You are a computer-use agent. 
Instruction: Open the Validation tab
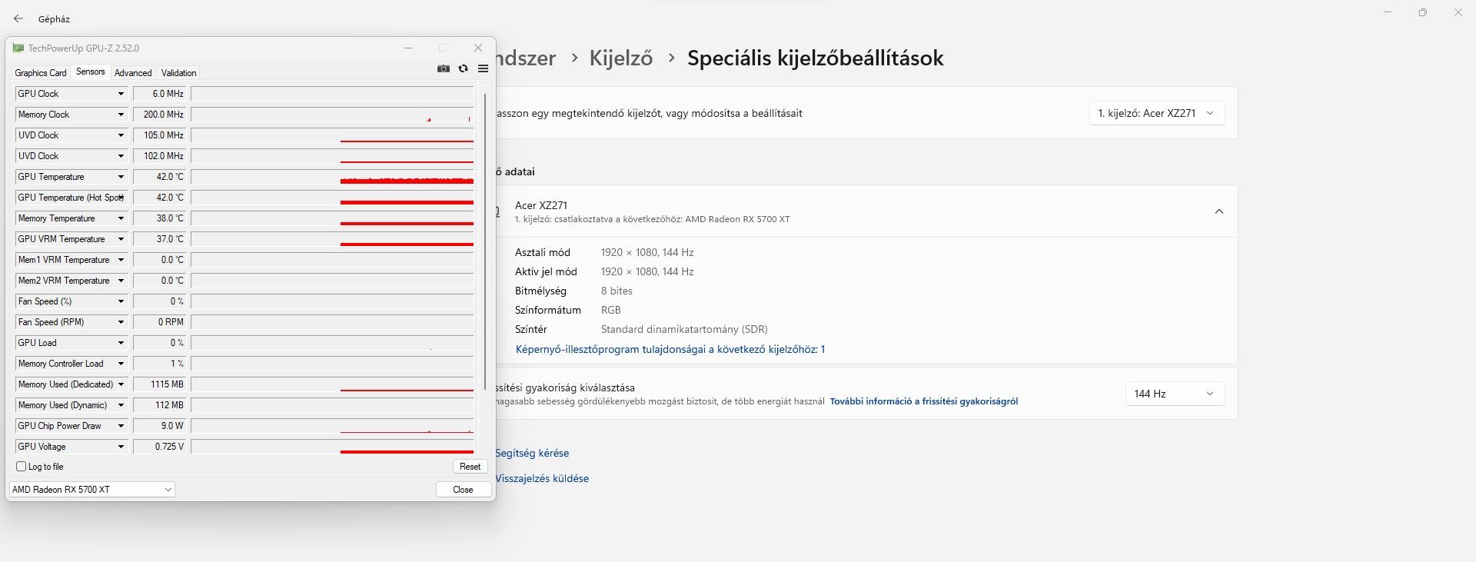click(x=179, y=73)
